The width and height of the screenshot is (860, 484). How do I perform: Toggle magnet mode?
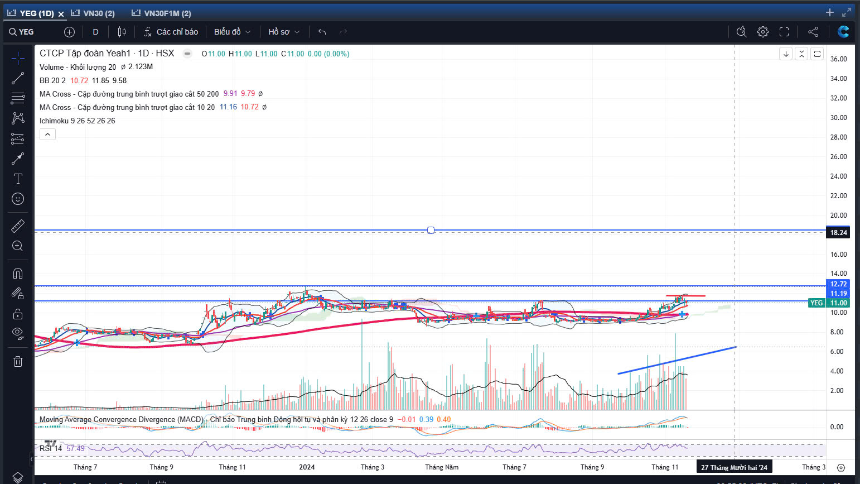[x=18, y=274]
